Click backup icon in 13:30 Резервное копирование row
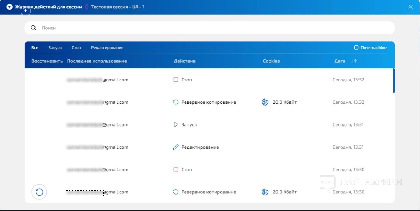 tap(176, 192)
